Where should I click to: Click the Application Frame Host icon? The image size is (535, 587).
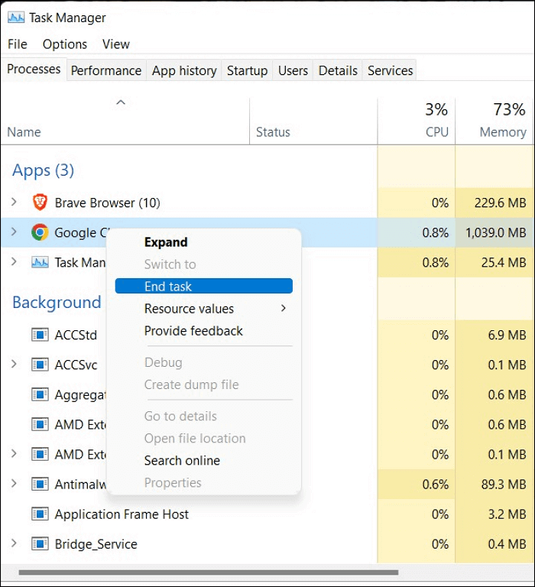(40, 514)
